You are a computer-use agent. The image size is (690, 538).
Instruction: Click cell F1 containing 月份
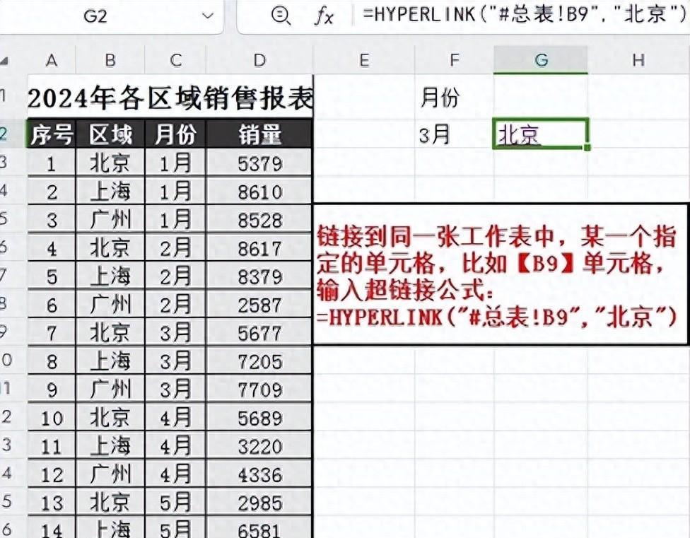(454, 97)
